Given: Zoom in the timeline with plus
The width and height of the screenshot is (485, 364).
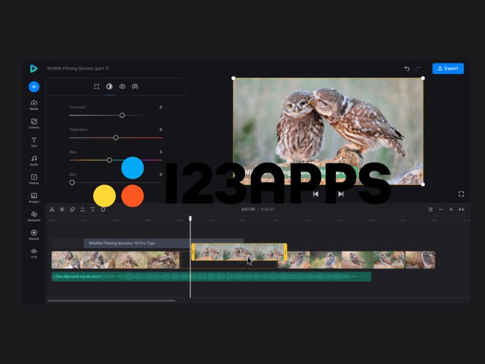Looking at the screenshot, I should tap(451, 209).
